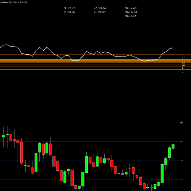Click the OL: 3.88 percentage reading
The width and height of the screenshot is (191, 191).
click(131, 16)
